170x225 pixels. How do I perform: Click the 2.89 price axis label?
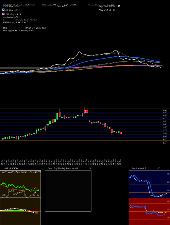[165, 133]
